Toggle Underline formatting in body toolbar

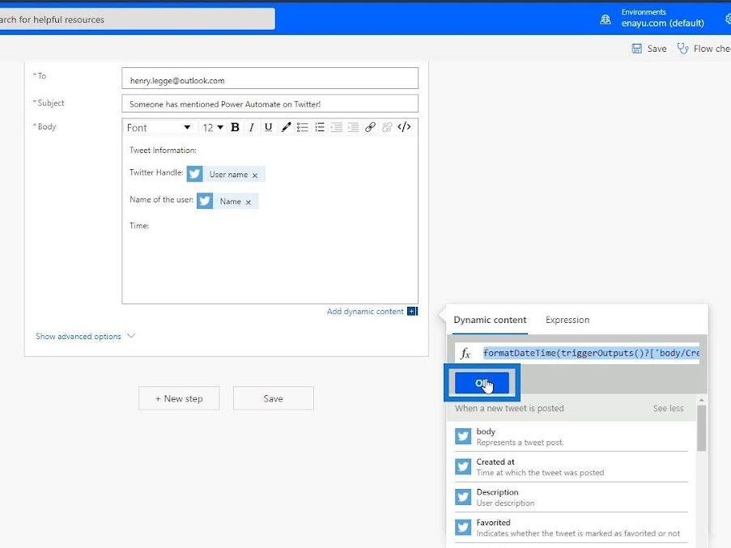click(x=268, y=127)
